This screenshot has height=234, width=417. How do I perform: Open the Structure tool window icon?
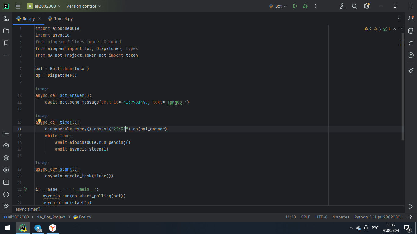(6, 19)
